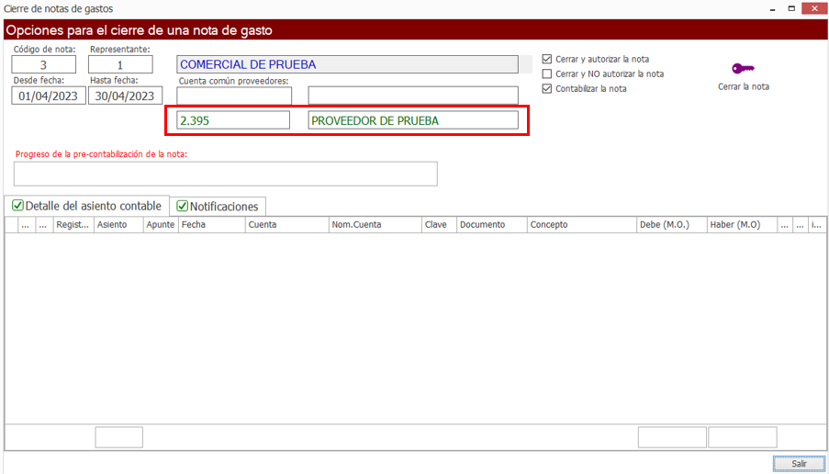
Task: Click the Debe (M.O.) column header
Action: pyautogui.click(x=670, y=225)
